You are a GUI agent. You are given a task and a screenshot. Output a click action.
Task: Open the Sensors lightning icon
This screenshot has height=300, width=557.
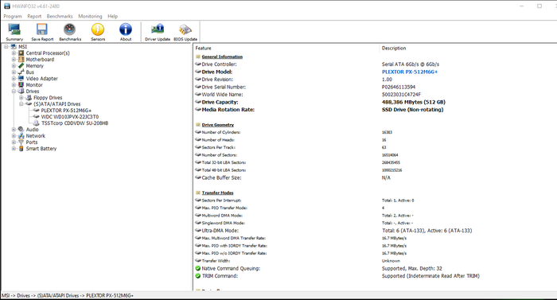click(98, 32)
